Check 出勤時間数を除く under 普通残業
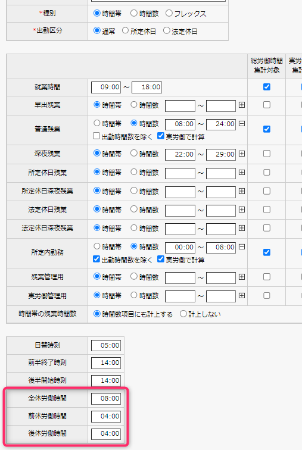The image size is (302, 450). (x=96, y=136)
